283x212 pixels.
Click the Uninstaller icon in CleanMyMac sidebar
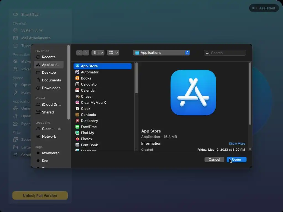point(15,108)
